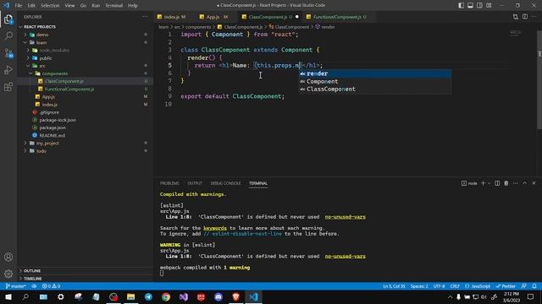Open the Help menu
The height and width of the screenshot is (304, 542).
133,6
